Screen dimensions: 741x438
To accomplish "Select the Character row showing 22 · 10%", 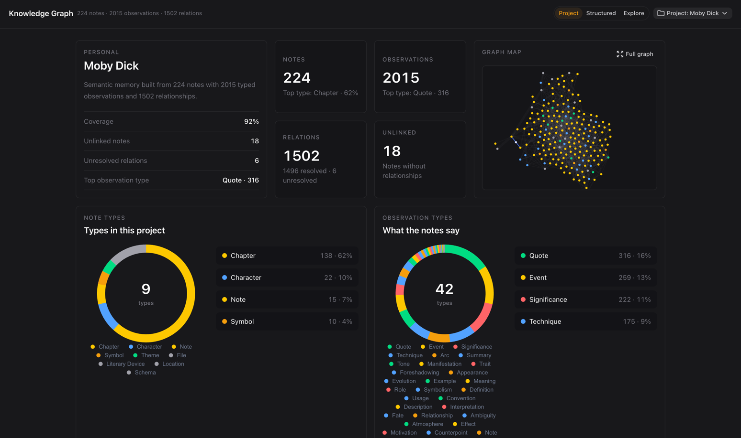I will tap(287, 278).
